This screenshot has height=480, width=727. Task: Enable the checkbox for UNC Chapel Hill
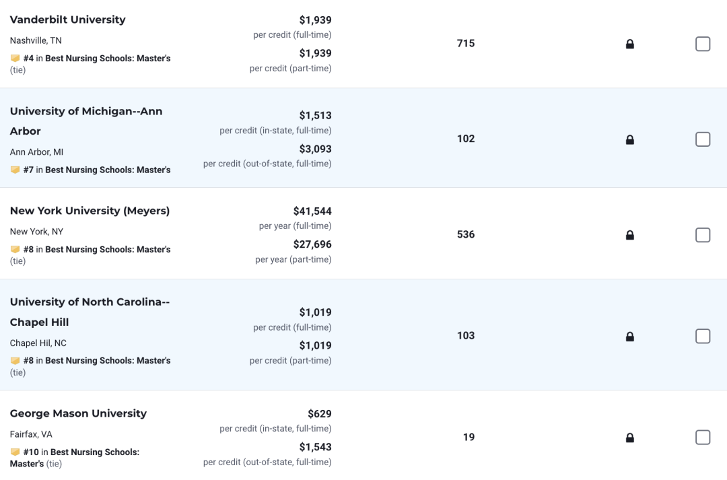[x=702, y=336]
